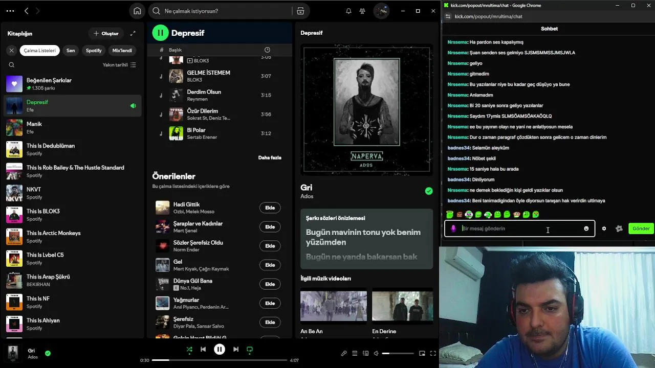The width and height of the screenshot is (655, 368).
Task: Open the En Derine video thumbnail
Action: (x=403, y=306)
